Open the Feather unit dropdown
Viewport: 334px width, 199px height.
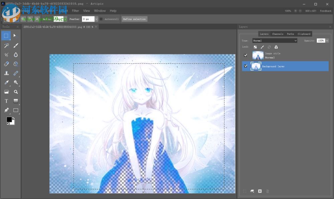click(97, 19)
